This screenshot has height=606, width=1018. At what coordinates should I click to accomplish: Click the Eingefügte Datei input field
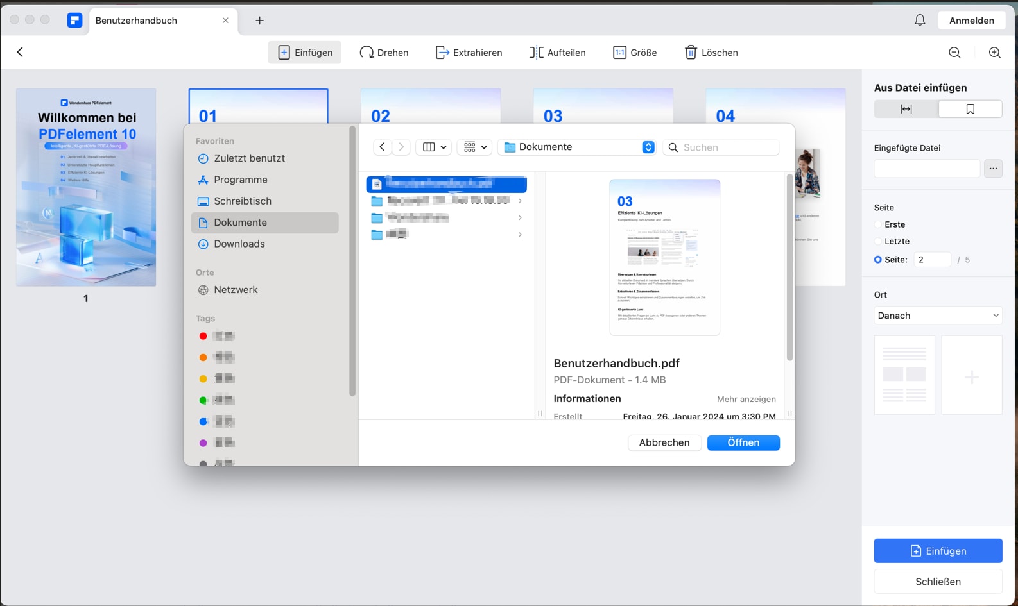(x=927, y=169)
